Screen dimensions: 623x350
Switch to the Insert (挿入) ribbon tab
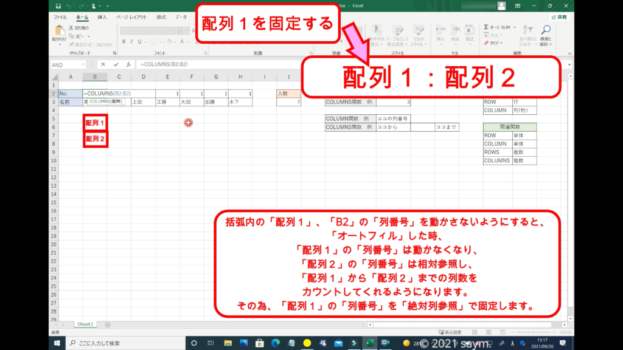(x=102, y=17)
